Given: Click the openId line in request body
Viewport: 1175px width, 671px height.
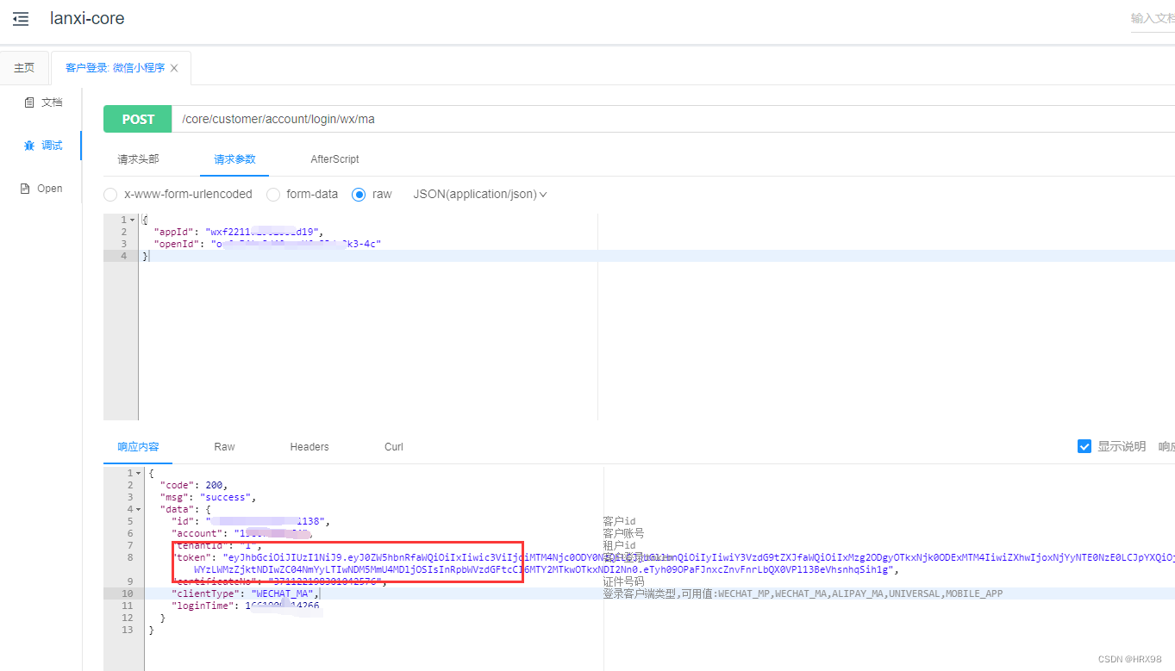Looking at the screenshot, I should click(267, 244).
